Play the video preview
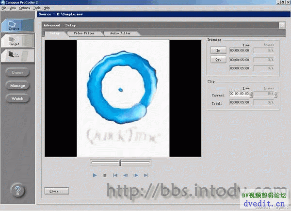 pos(95,175)
